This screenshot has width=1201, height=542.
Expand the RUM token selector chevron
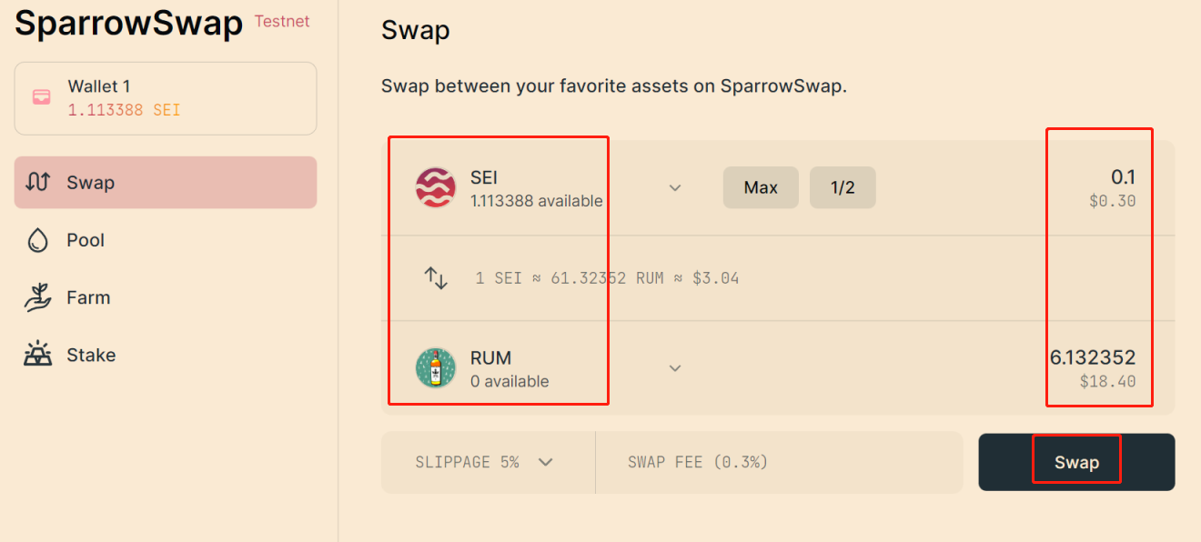click(x=675, y=368)
